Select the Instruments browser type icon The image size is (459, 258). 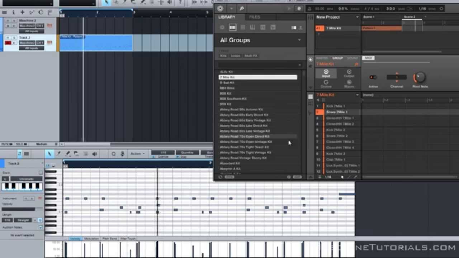[253, 28]
